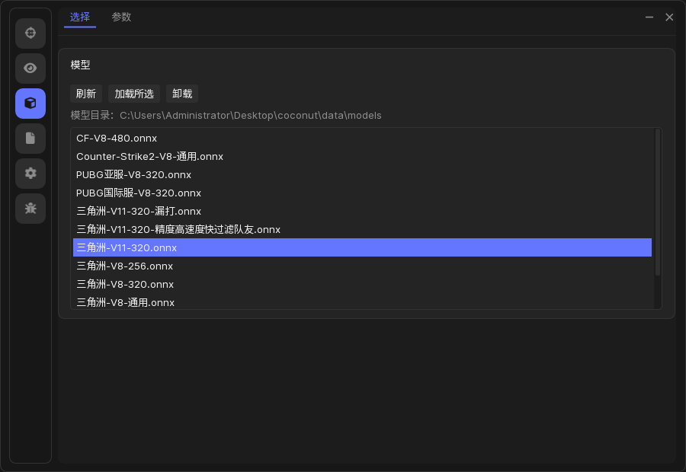Select PUBG国际服-V8-320.onnx model
Image resolution: width=686 pixels, height=472 pixels.
362,193
